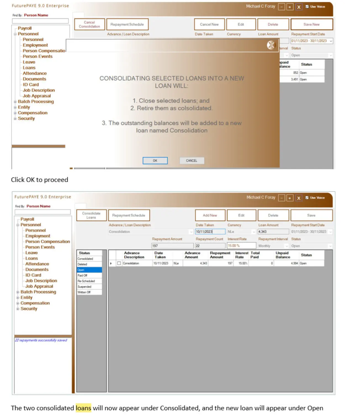
Task: Click the Edit button in bottom screenshot
Action: 241,215
